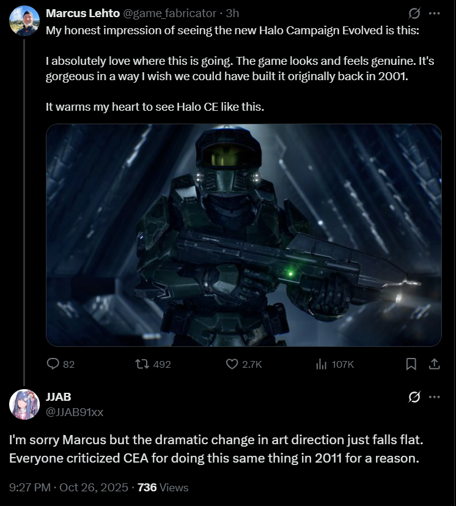Like the post with 2.7K likes

click(244, 364)
